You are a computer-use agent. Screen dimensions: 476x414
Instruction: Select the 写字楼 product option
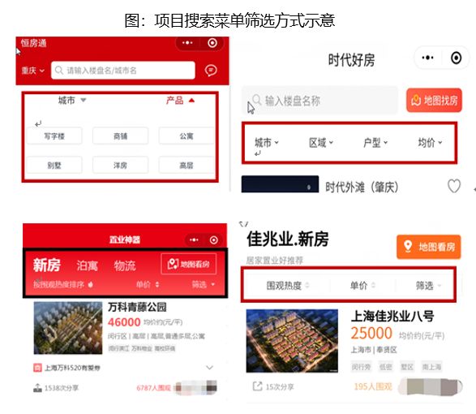[54, 136]
